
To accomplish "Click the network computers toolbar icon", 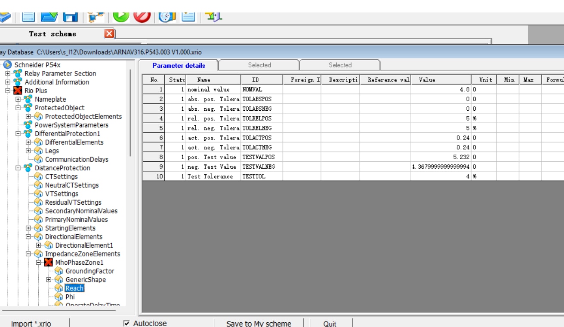I will (96, 17).
